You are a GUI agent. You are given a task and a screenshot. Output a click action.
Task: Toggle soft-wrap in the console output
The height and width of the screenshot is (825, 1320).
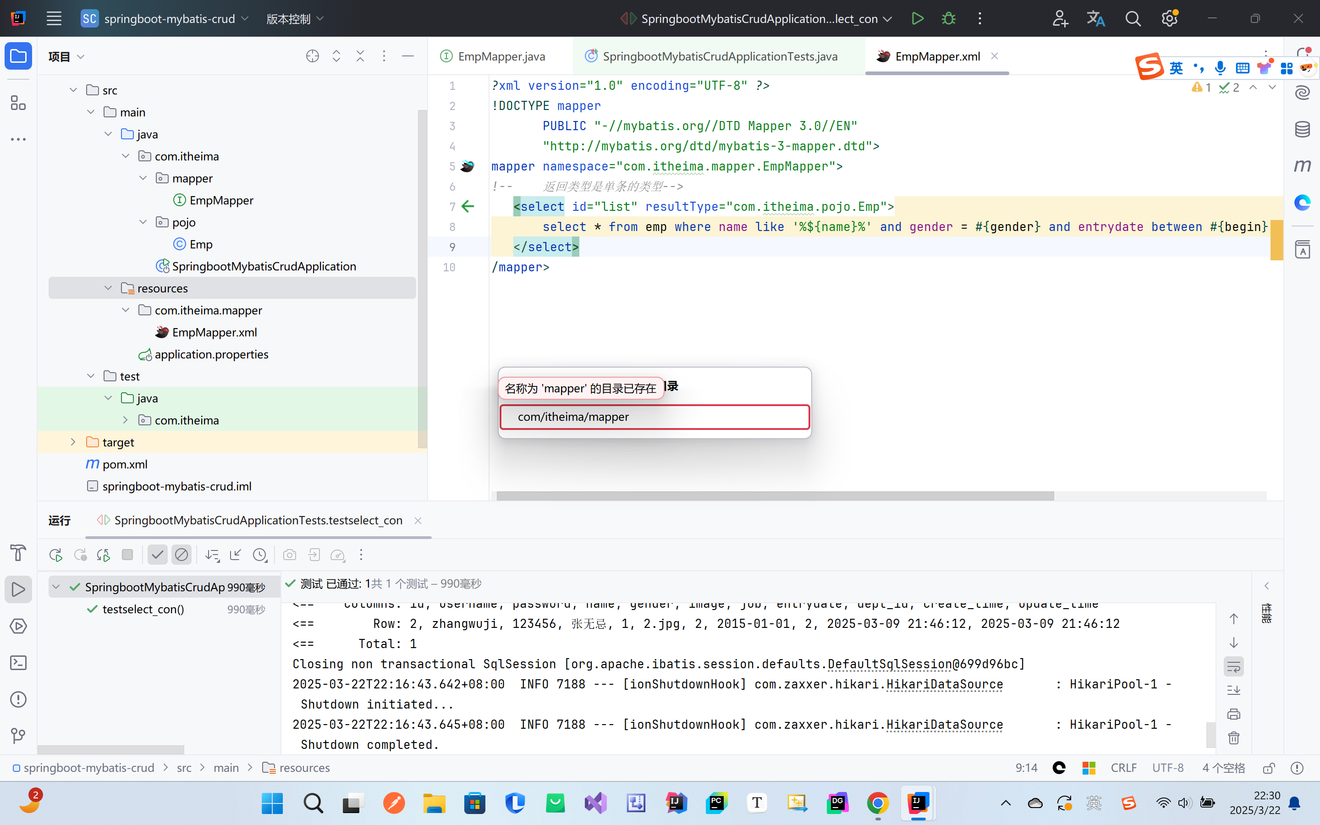click(x=1234, y=666)
